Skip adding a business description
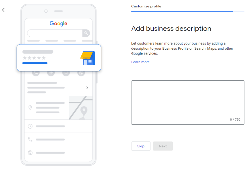 tap(141, 146)
